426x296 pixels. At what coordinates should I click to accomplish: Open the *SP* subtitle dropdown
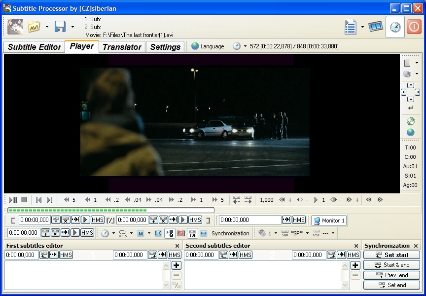pos(307,233)
